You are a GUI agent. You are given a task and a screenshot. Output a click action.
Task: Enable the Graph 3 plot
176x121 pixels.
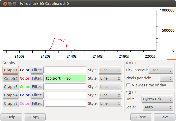tap(11, 87)
